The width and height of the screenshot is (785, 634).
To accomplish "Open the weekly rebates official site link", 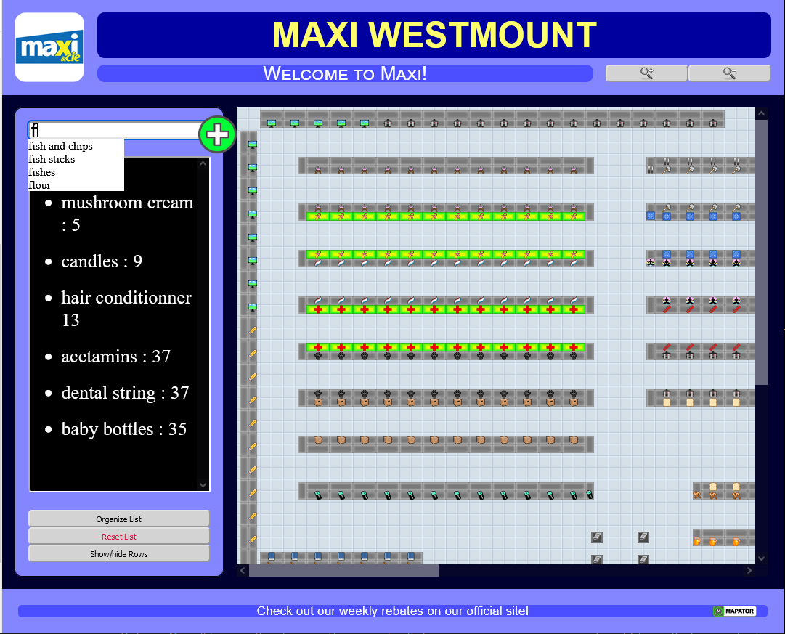I will [392, 611].
